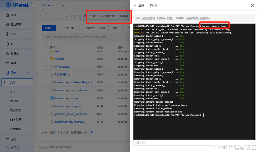Open the 数据库 database section
The width and height of the screenshot is (259, 152).
click(17, 54)
